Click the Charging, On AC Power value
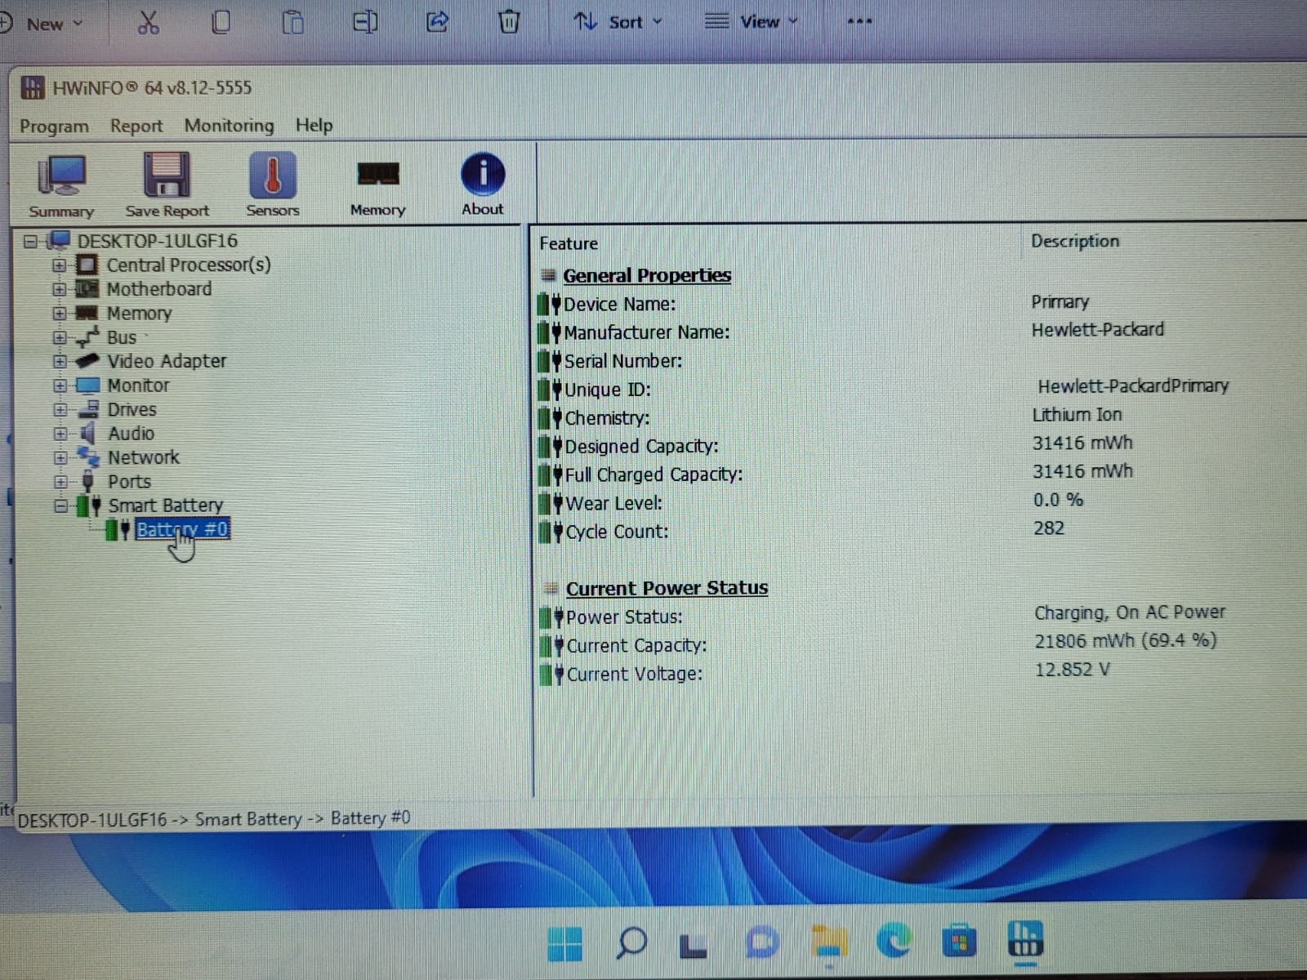 (x=1130, y=612)
